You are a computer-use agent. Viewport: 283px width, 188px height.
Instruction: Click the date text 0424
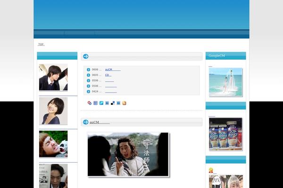click(95, 92)
